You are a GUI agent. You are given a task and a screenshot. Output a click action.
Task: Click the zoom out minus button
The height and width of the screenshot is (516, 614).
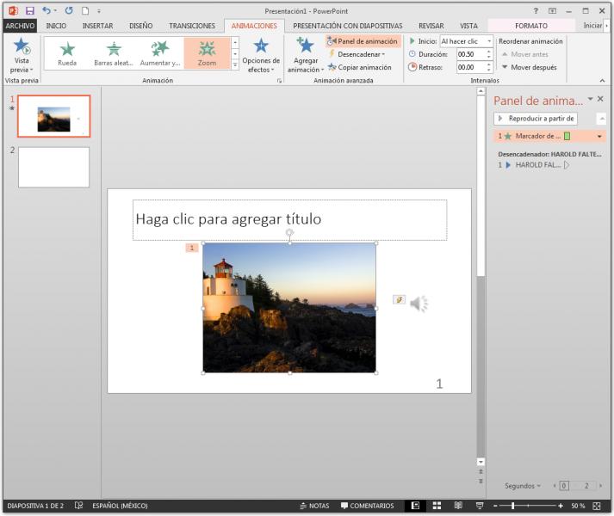click(x=495, y=506)
